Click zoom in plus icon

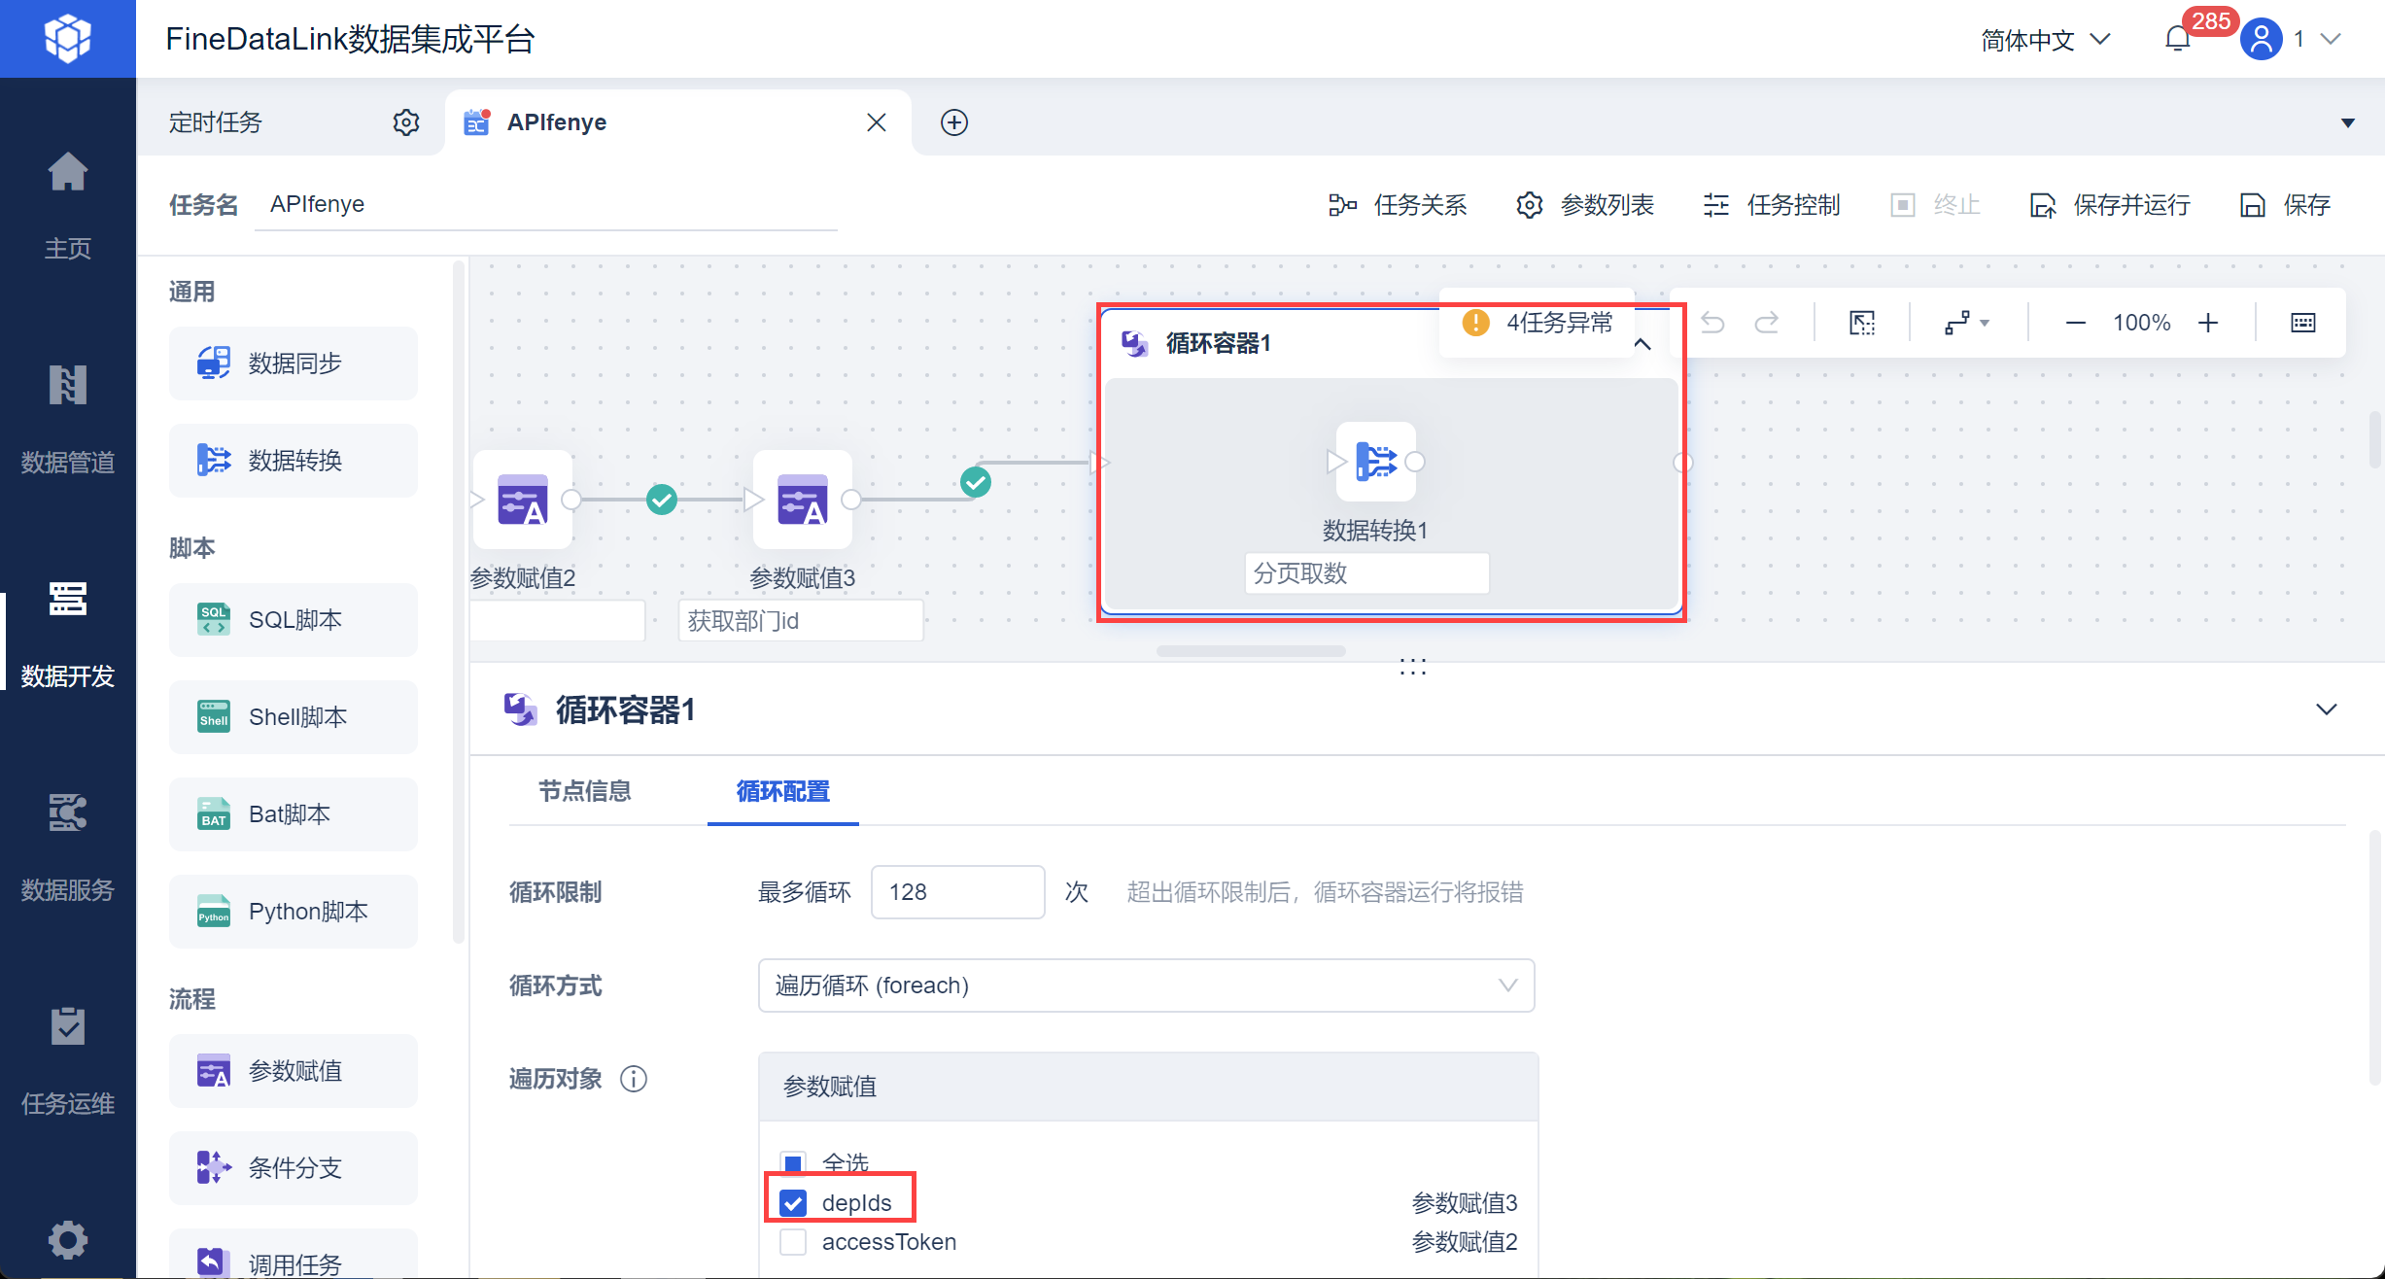pyautogui.click(x=2208, y=323)
